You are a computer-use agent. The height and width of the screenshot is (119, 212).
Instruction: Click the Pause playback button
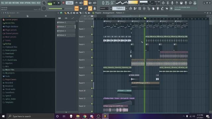pyautogui.click(x=54, y=3)
